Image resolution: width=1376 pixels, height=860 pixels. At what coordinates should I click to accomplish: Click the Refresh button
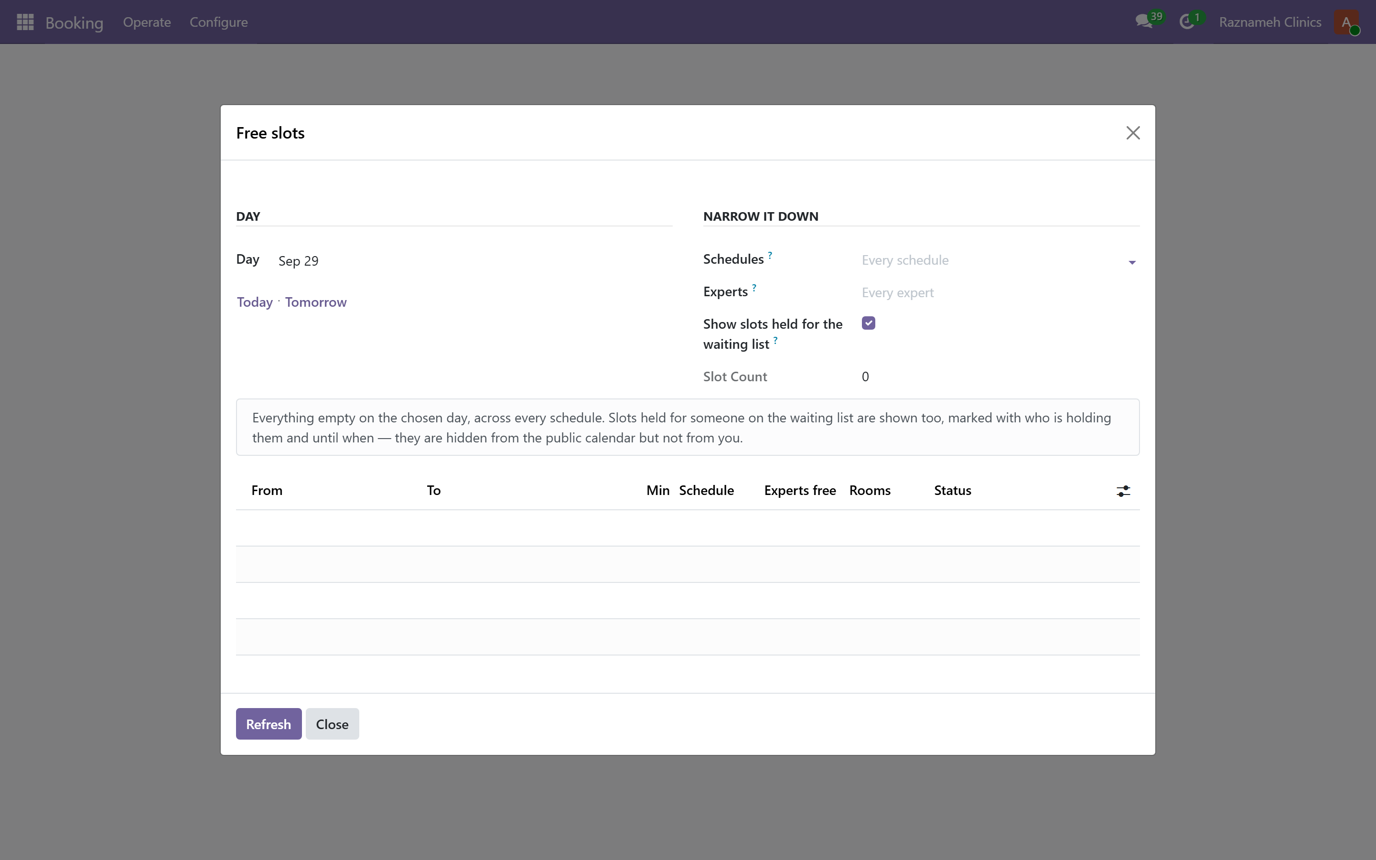269,723
